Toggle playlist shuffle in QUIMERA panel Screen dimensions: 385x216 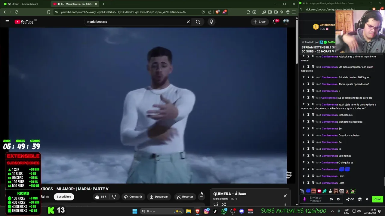coord(223,204)
